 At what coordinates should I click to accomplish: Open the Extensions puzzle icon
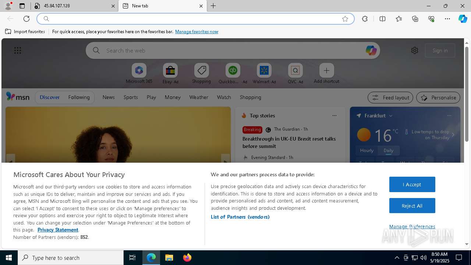(365, 19)
